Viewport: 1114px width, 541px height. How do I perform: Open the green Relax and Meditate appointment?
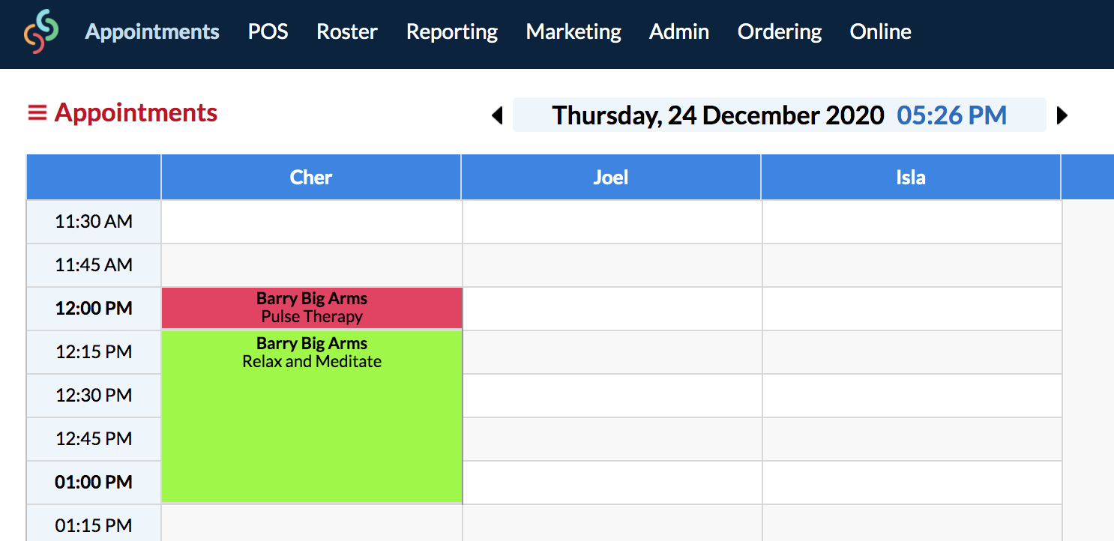coord(312,417)
